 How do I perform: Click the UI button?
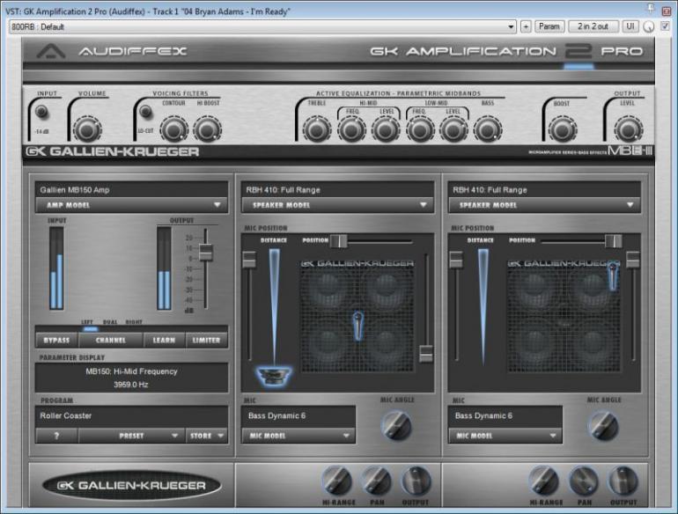coord(630,26)
